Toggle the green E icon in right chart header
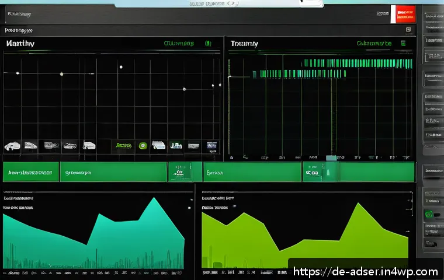The image size is (444, 280). coord(403,43)
